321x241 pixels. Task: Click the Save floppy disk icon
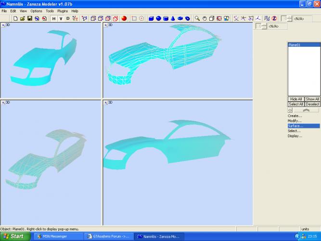pos(30,18)
